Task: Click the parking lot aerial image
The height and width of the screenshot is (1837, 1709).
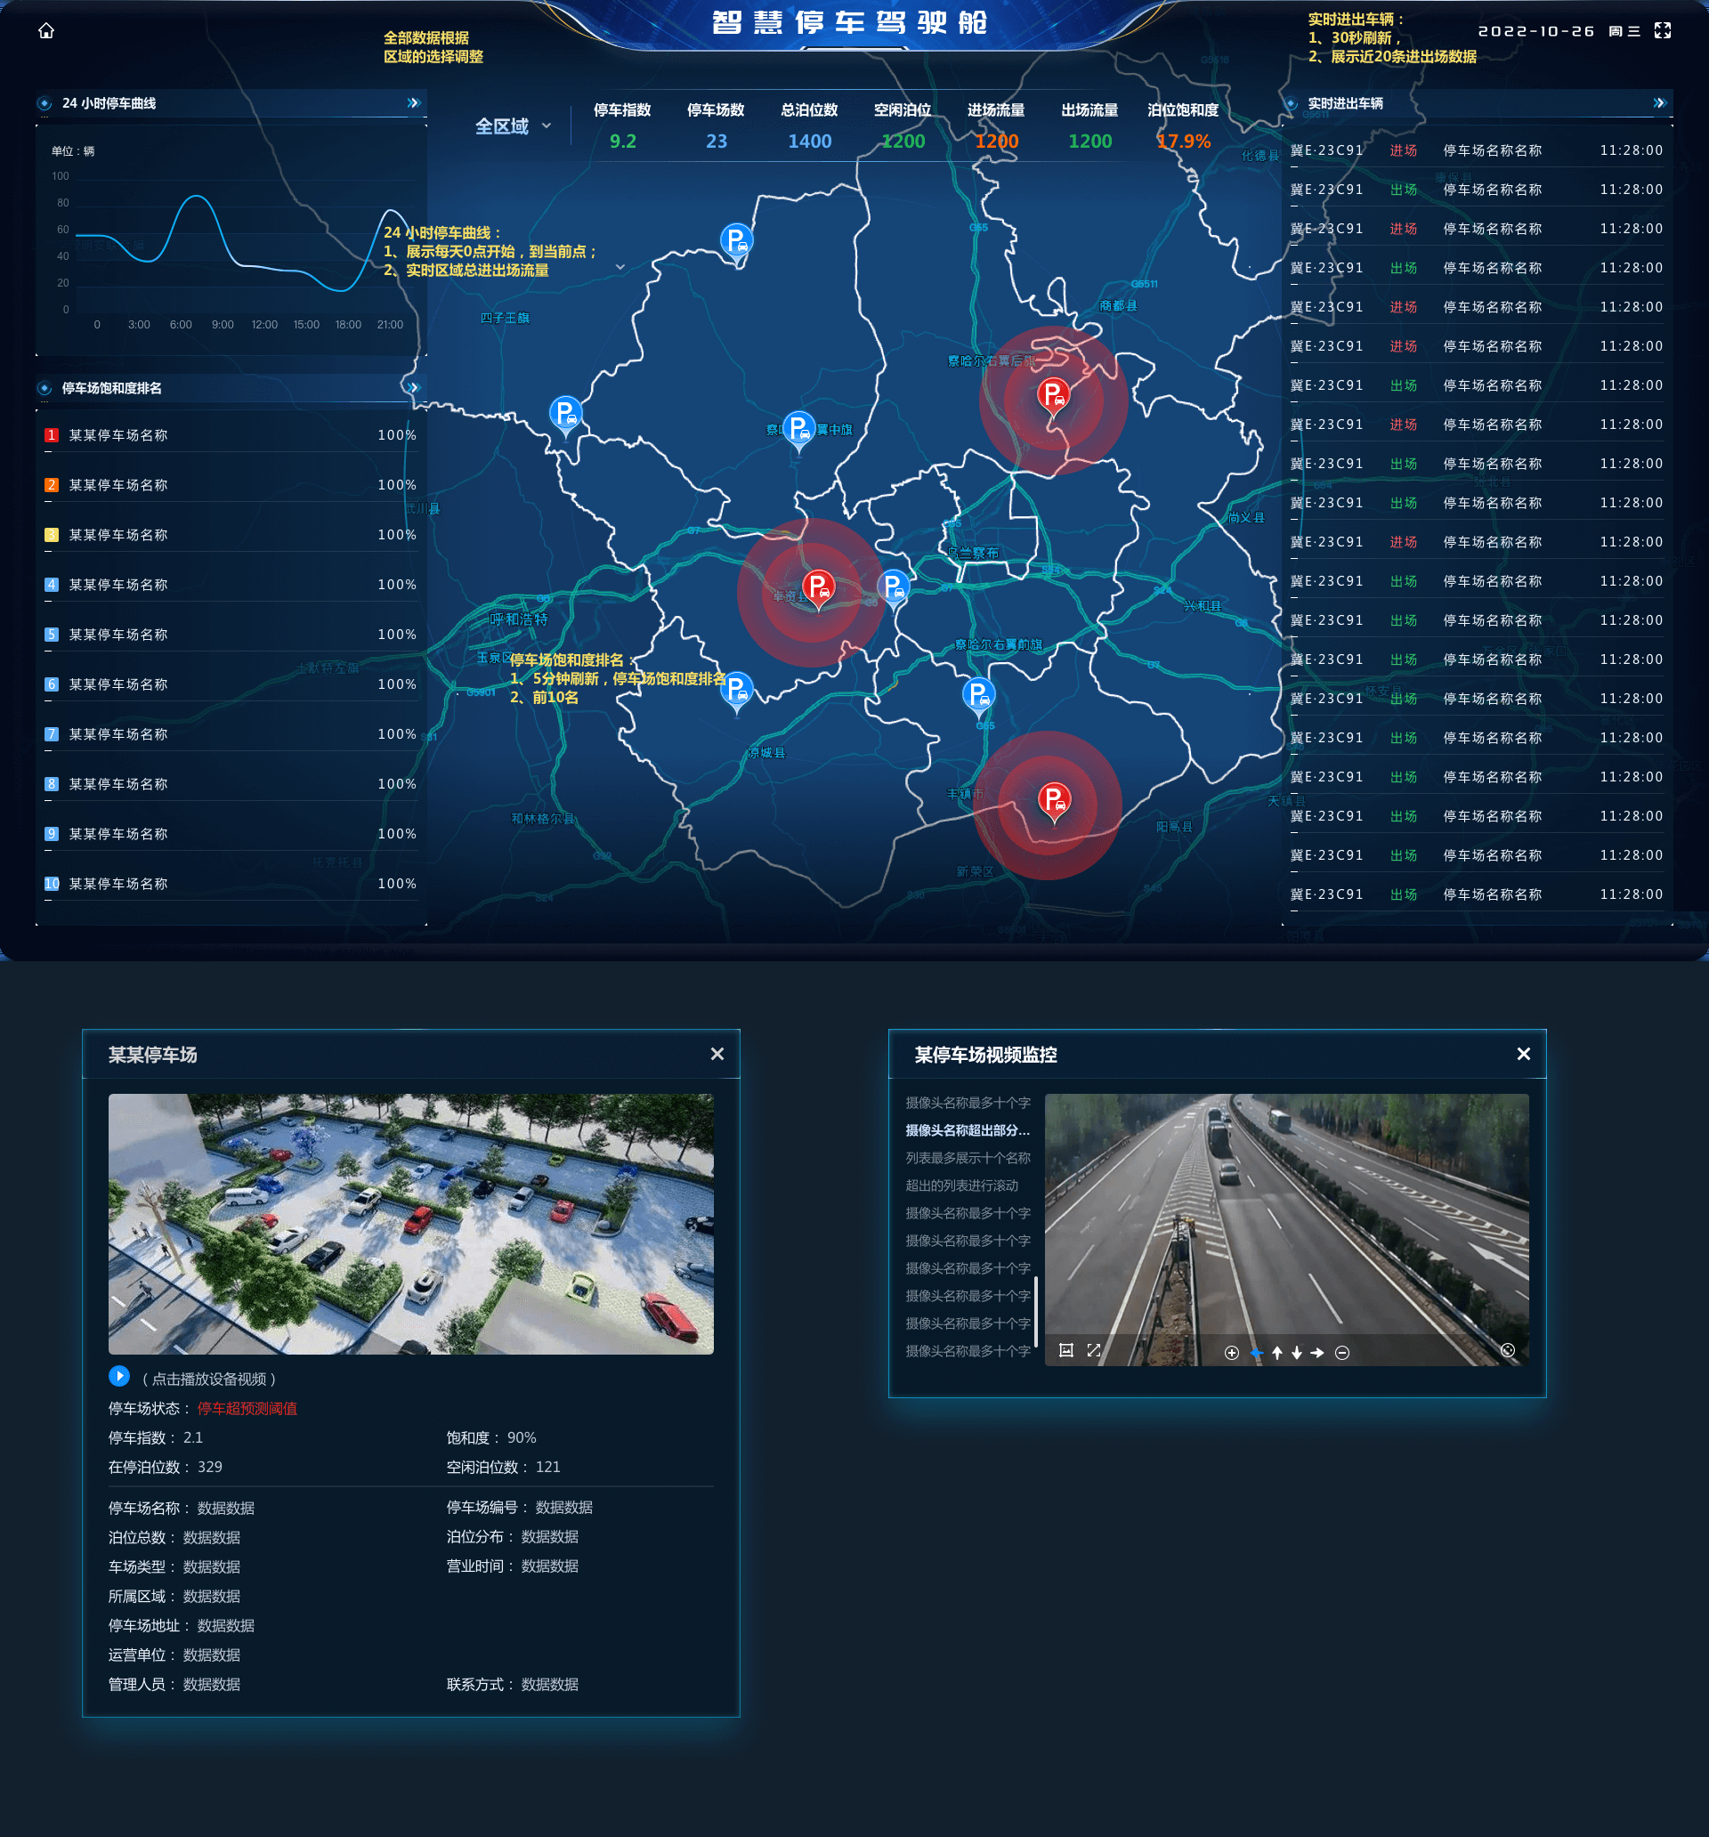Action: click(x=410, y=1224)
